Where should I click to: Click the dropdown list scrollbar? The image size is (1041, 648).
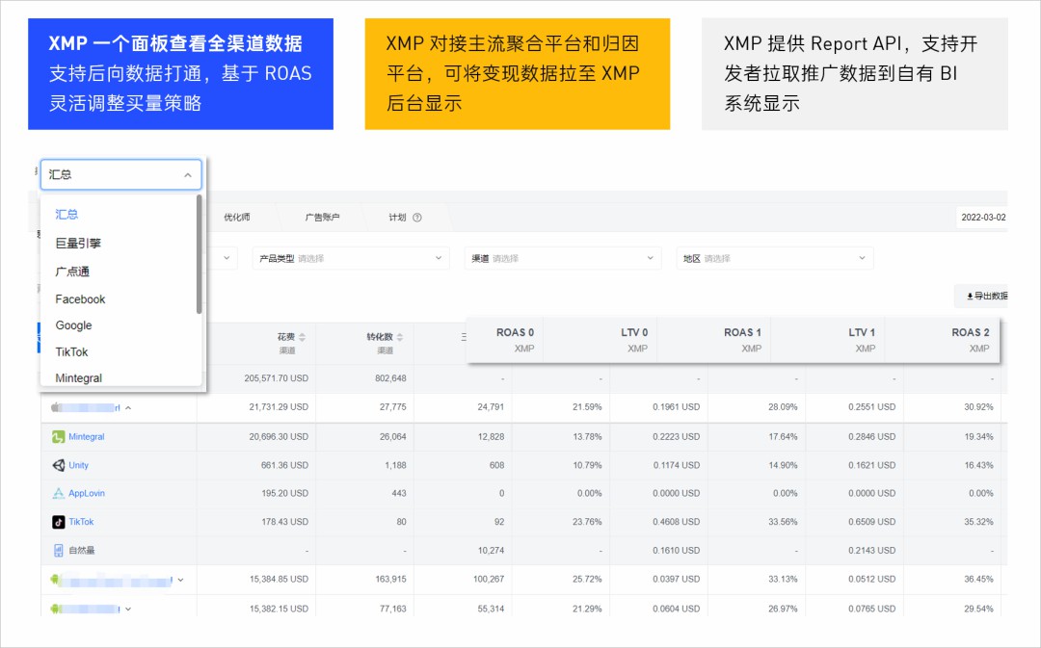tap(200, 254)
